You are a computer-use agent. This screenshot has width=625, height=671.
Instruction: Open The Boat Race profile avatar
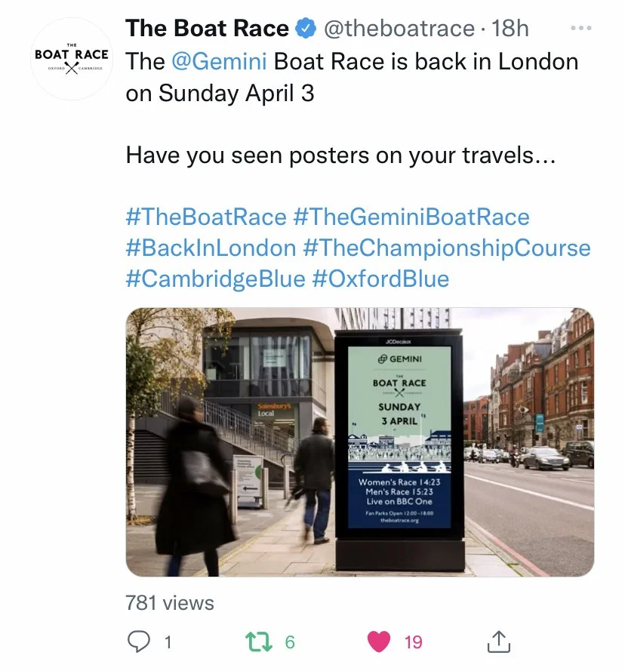(72, 59)
